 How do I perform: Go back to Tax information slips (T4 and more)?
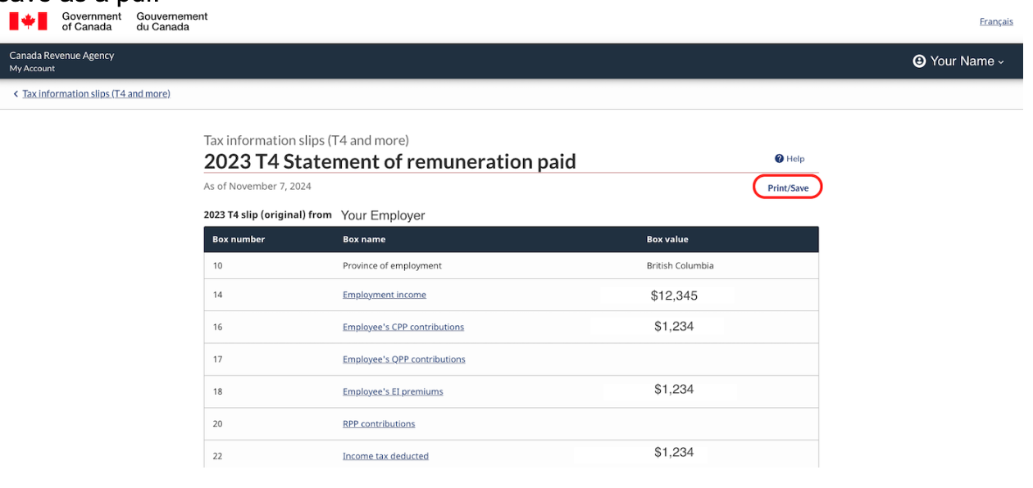point(96,94)
